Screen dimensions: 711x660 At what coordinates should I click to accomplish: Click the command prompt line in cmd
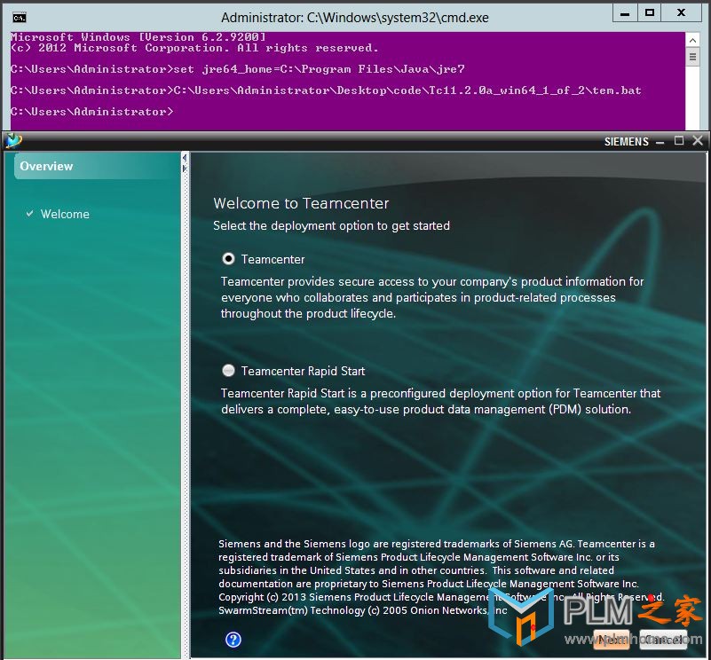tap(92, 112)
